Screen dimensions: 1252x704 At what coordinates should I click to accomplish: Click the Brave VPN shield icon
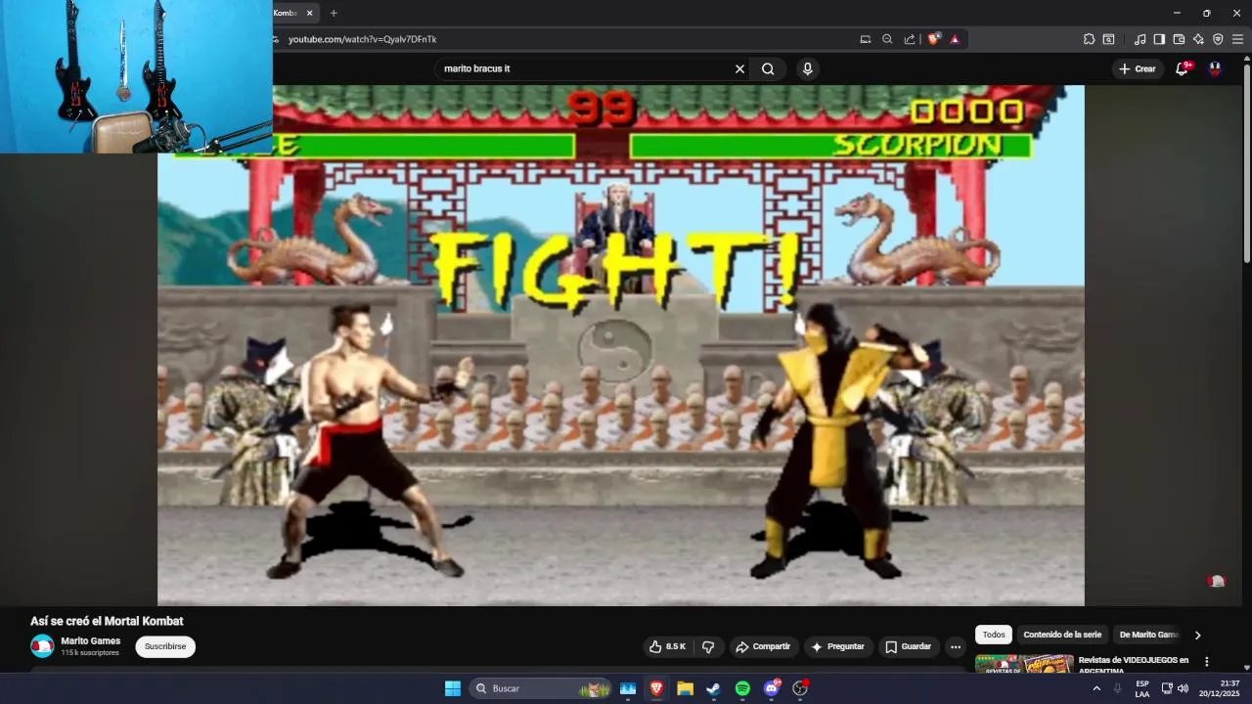(x=1218, y=39)
